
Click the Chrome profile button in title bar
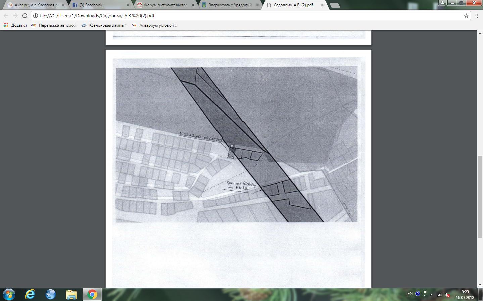[x=442, y=3]
